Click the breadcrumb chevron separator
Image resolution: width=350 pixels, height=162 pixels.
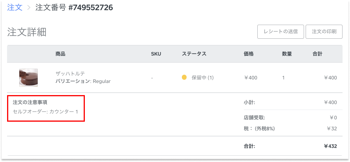coord(29,8)
